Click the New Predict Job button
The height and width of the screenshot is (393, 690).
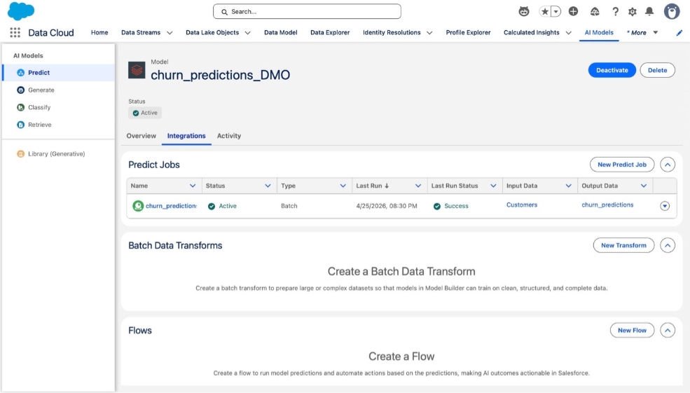tap(622, 165)
